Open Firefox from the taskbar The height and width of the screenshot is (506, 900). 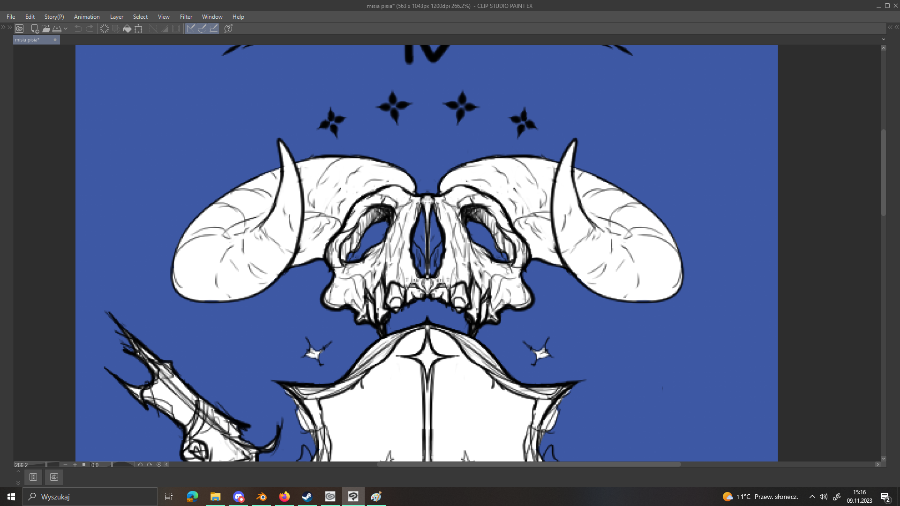click(285, 497)
